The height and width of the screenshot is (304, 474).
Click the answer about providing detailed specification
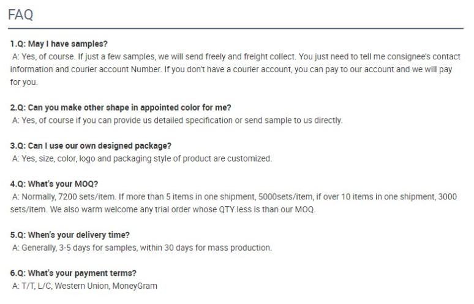tap(178, 120)
